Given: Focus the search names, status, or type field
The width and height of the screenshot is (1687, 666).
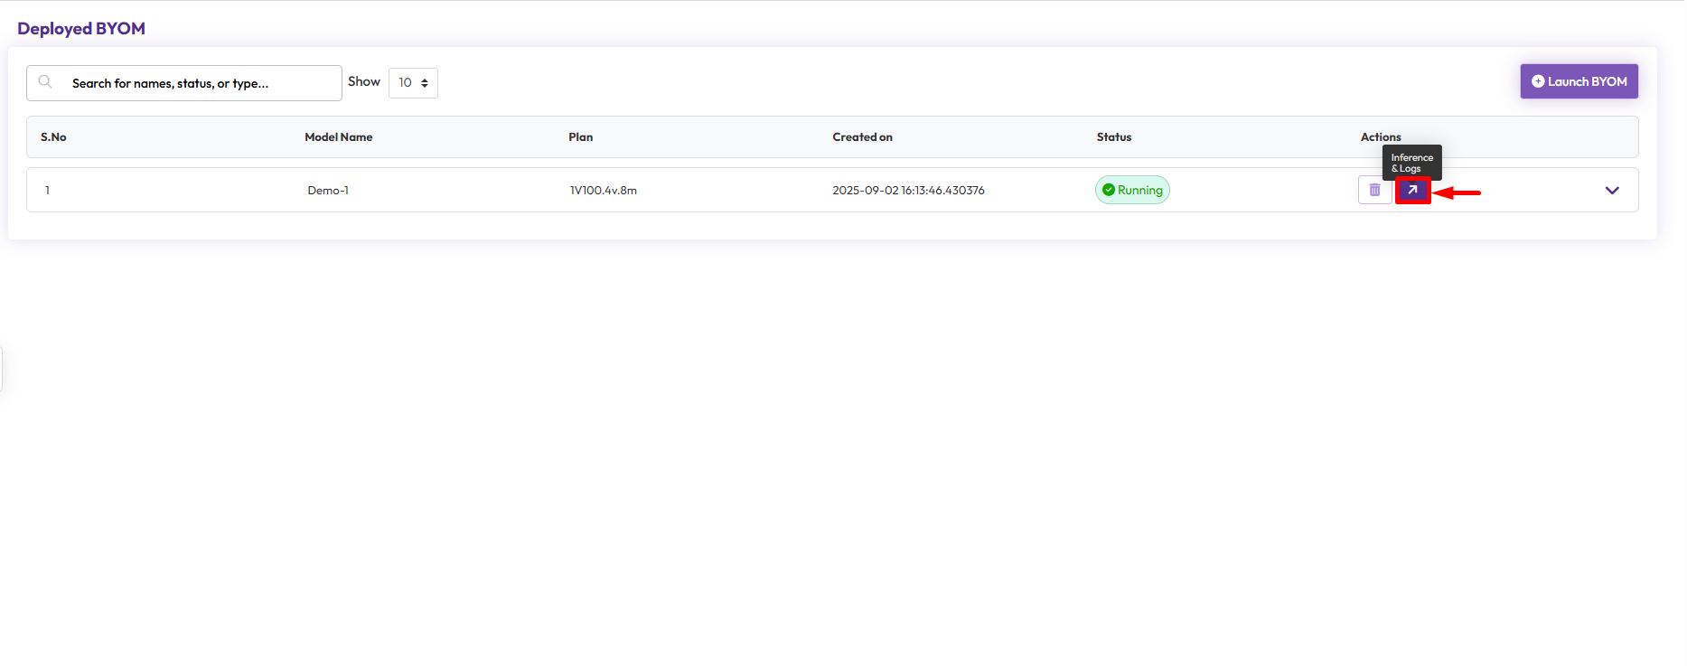Looking at the screenshot, I should (199, 83).
